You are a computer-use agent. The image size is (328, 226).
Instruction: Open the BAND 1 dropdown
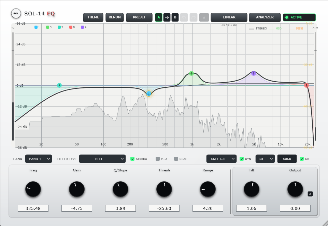pyautogui.click(x=39, y=159)
